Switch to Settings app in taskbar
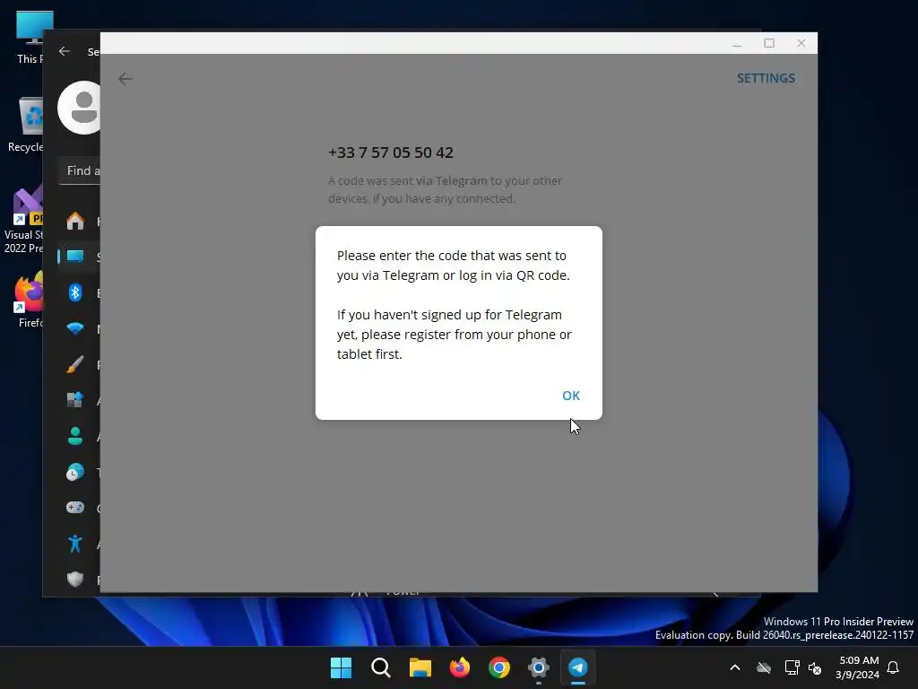 pos(538,667)
